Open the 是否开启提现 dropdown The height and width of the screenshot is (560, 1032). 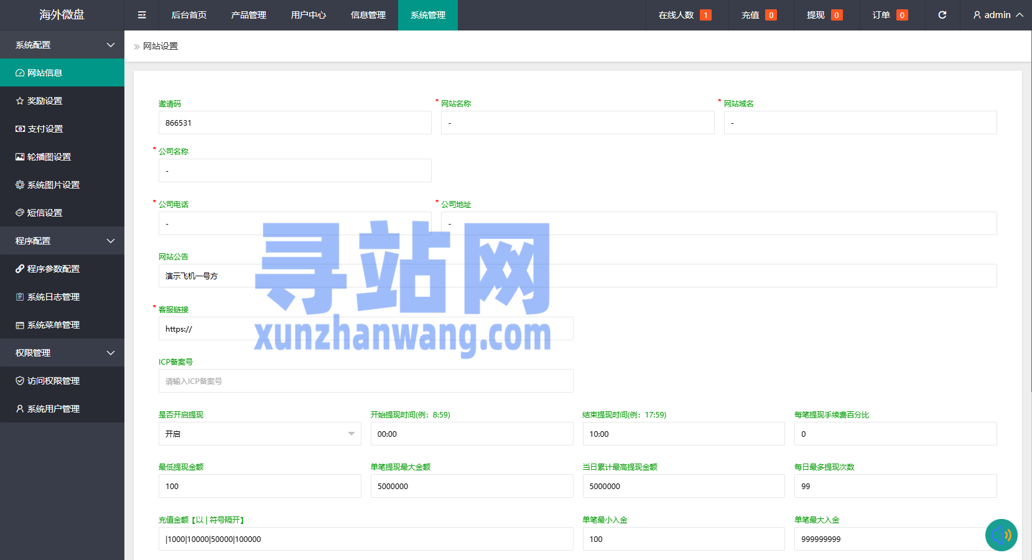(260, 434)
